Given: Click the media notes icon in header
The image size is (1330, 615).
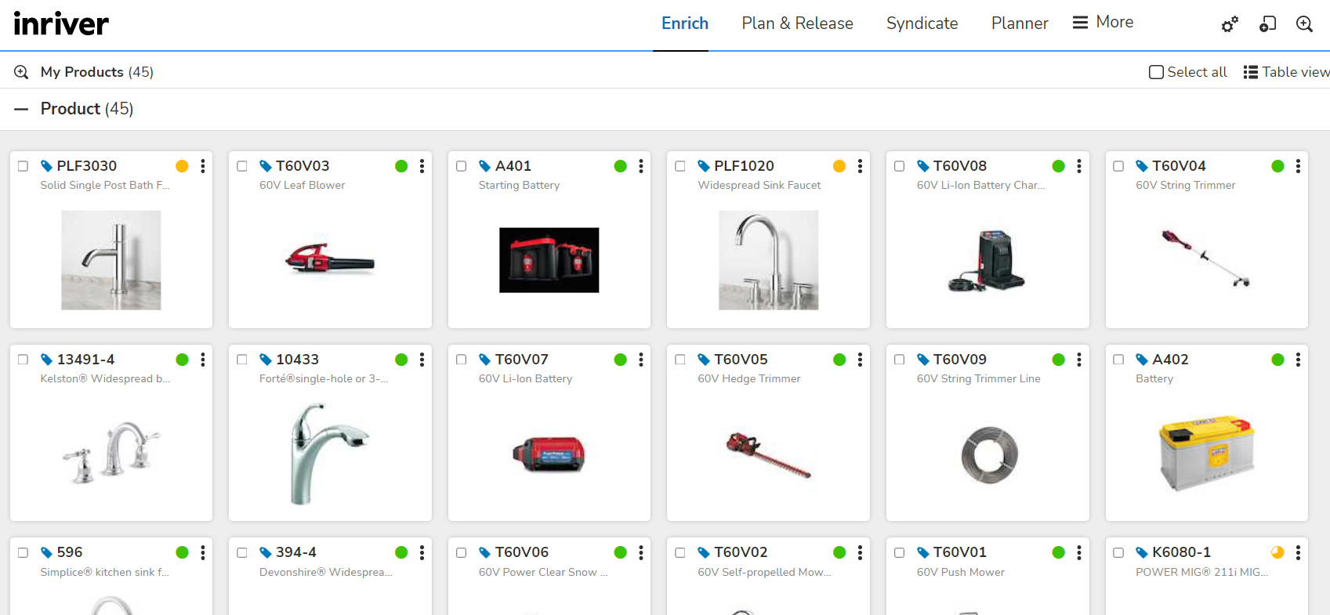Looking at the screenshot, I should [1267, 24].
